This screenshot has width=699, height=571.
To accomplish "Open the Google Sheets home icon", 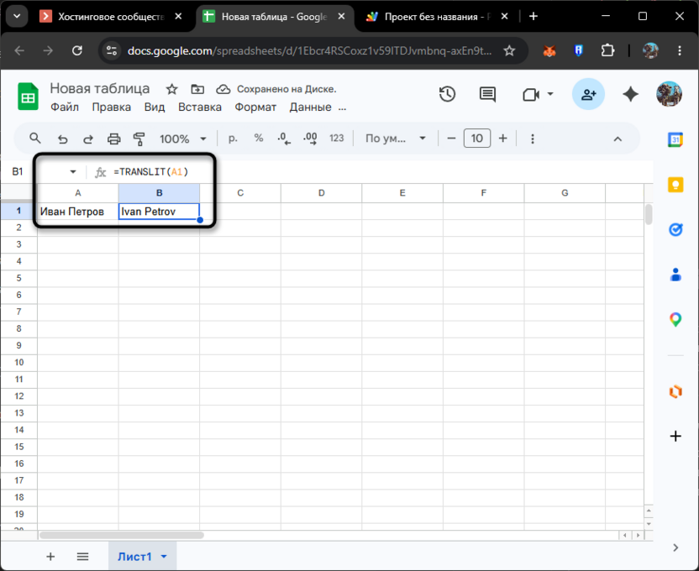I will 28,97.
